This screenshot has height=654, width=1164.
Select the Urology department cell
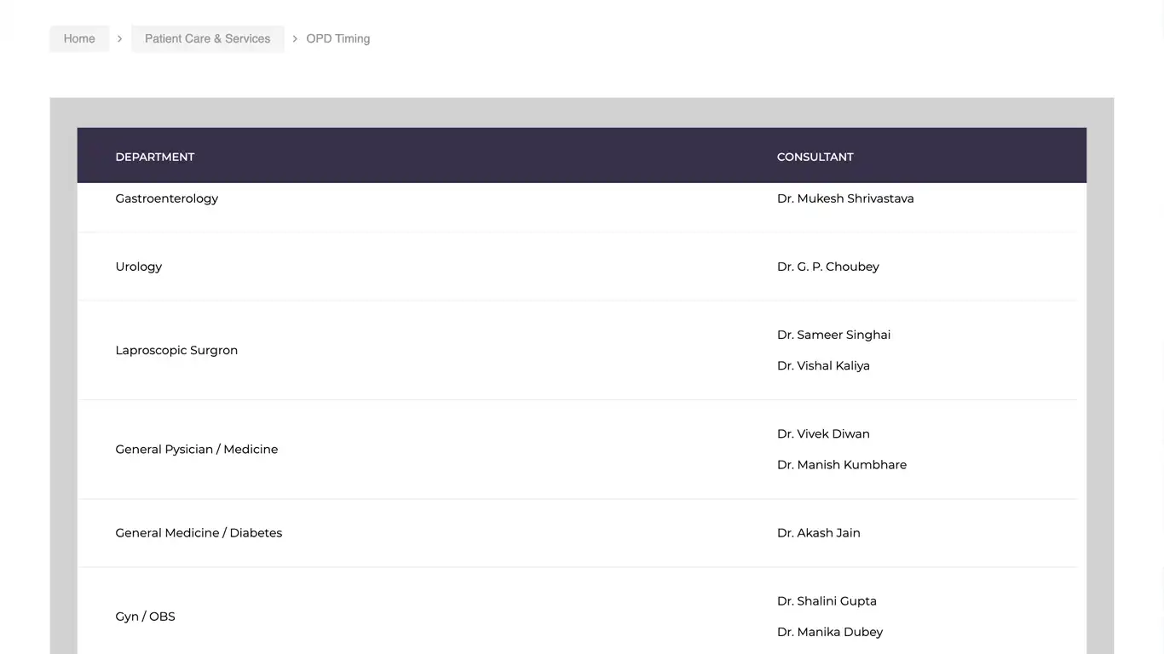point(139,267)
